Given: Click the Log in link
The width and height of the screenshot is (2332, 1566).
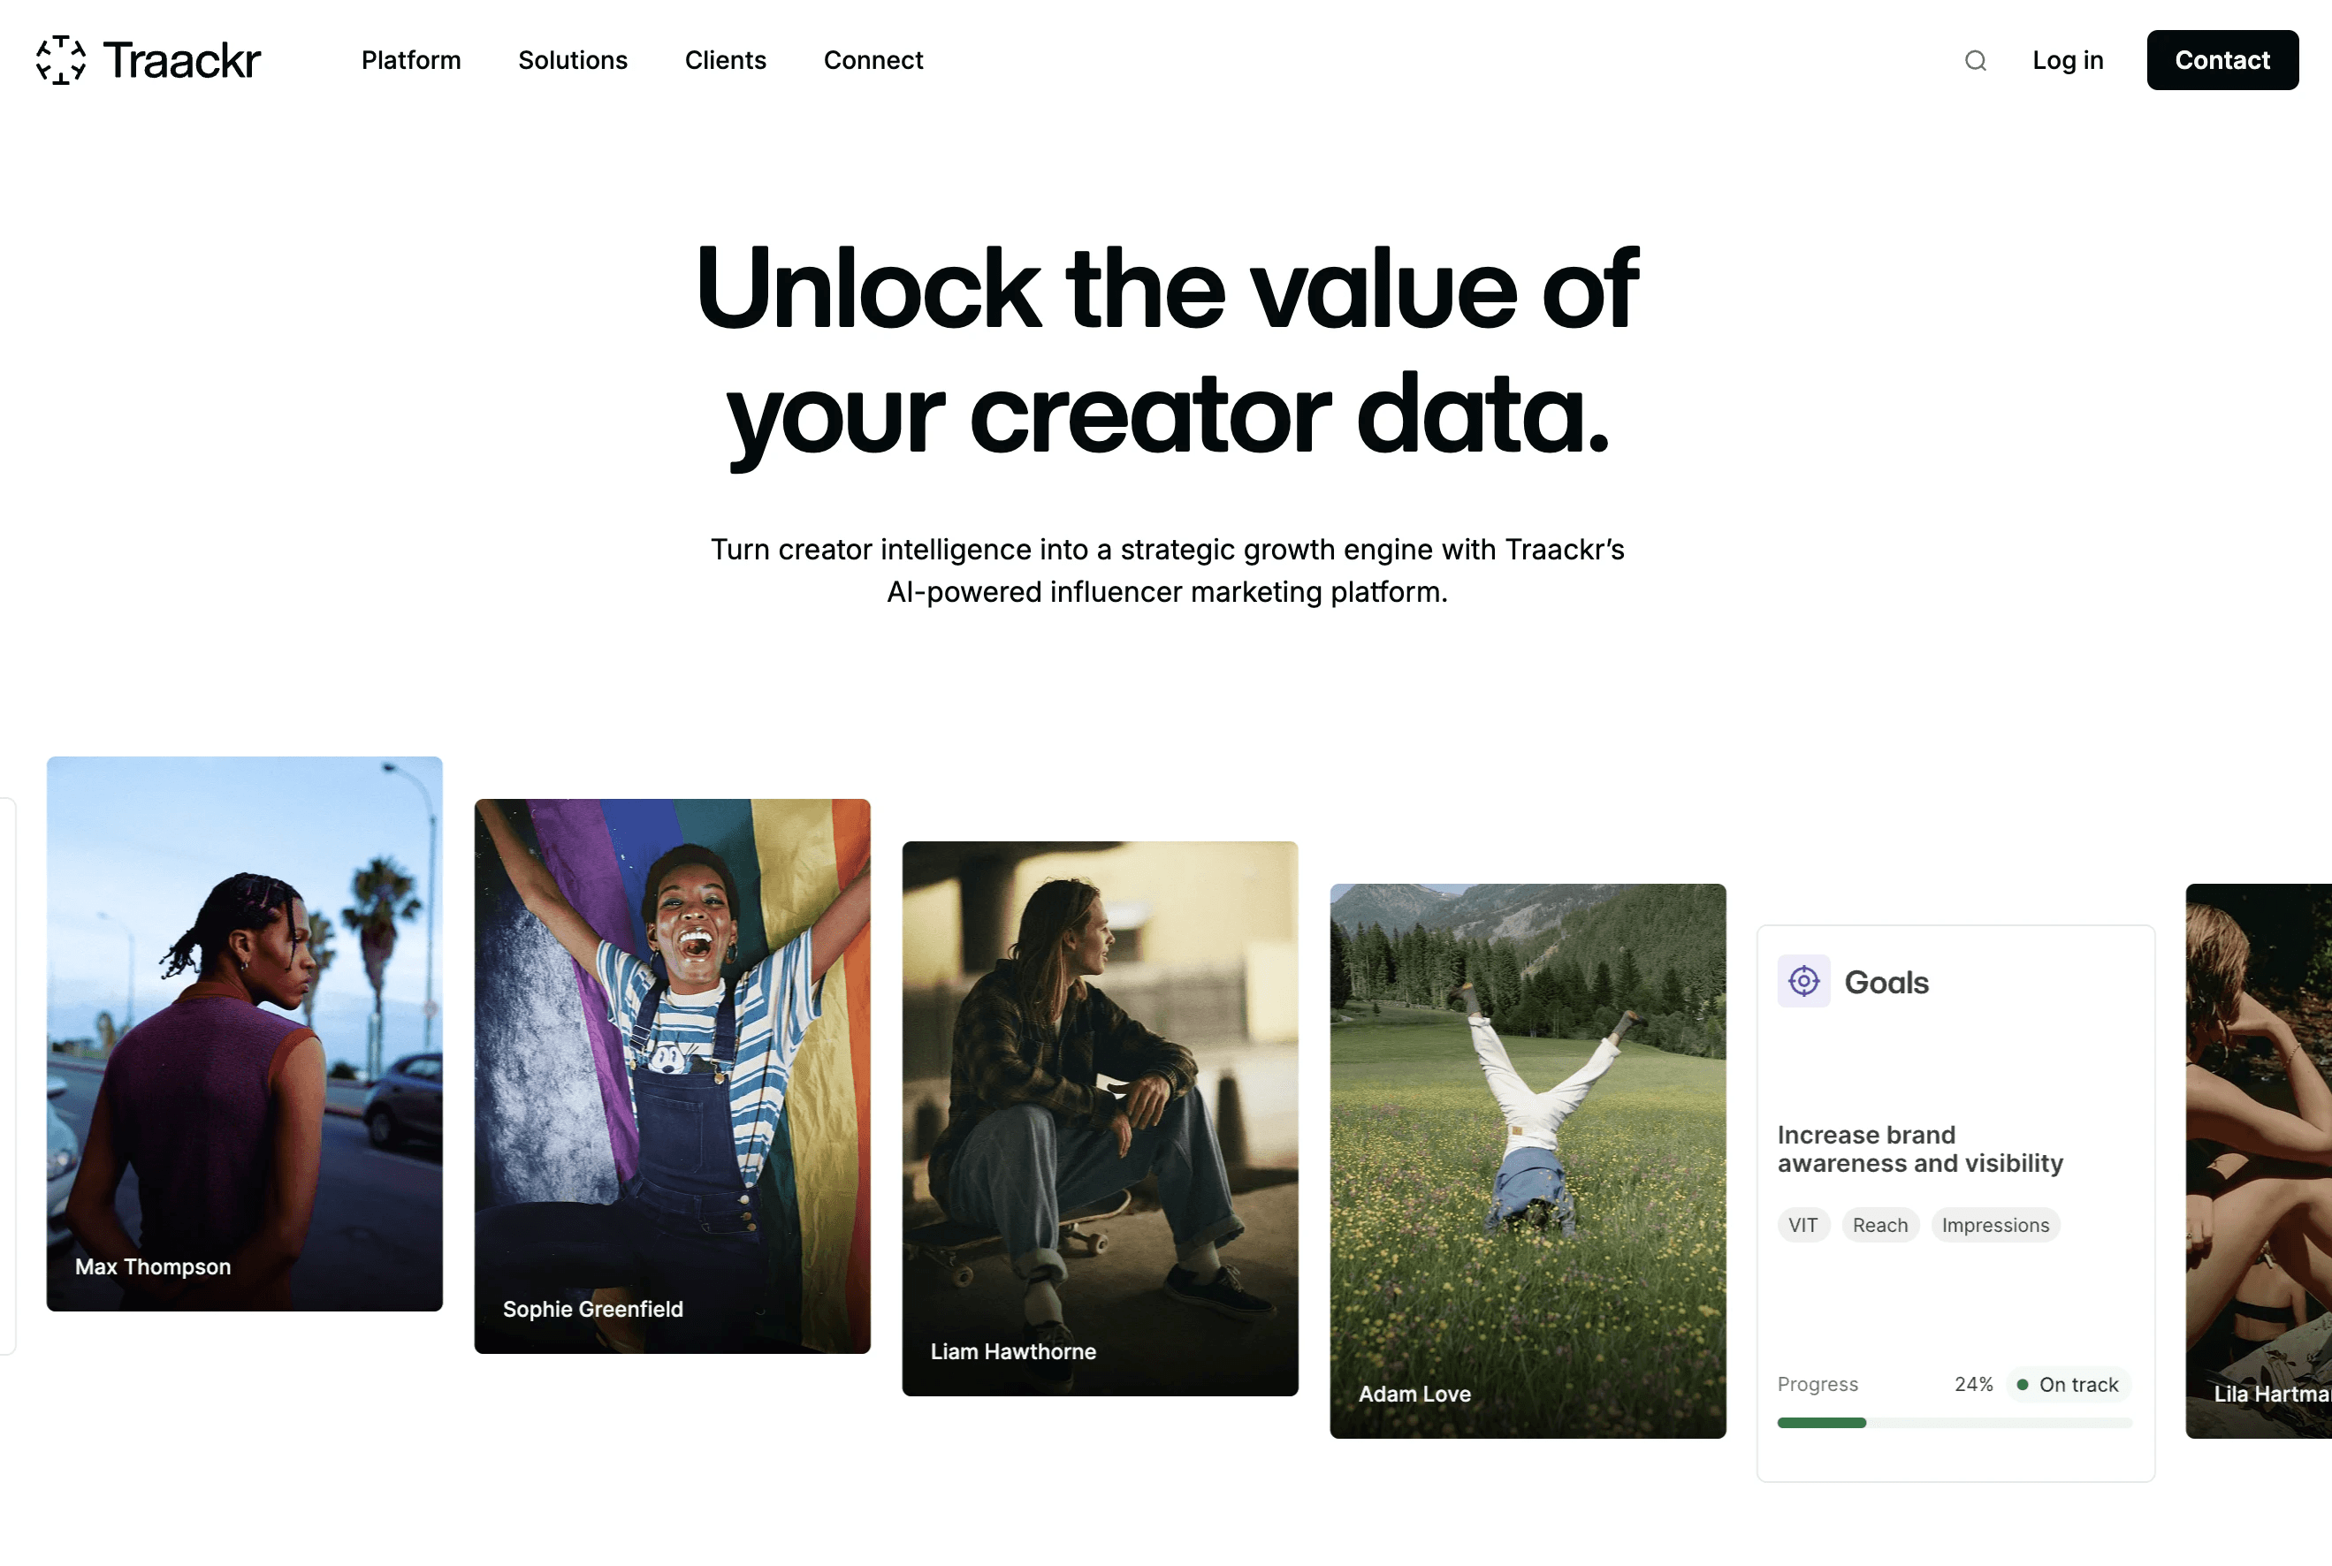Looking at the screenshot, I should 2068,60.
